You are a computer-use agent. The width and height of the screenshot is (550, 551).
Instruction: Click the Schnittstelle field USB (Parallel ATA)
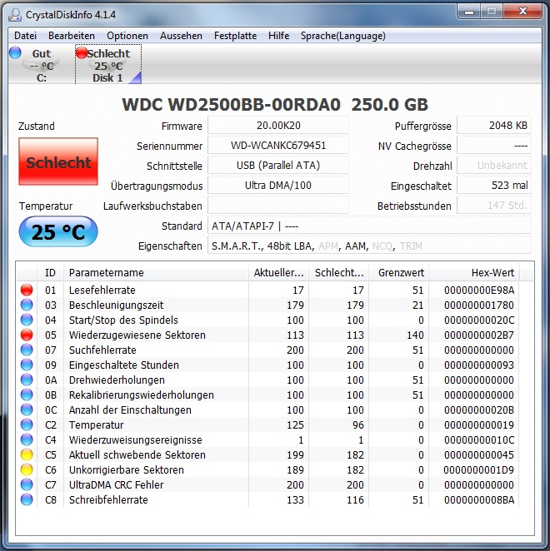[278, 166]
